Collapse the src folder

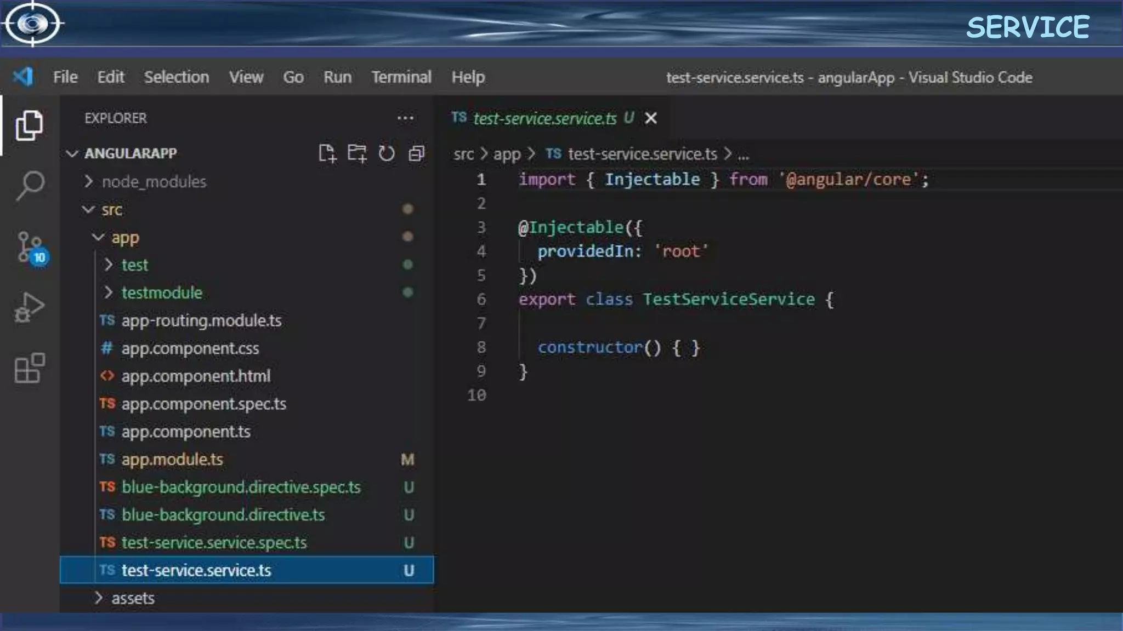(x=111, y=210)
